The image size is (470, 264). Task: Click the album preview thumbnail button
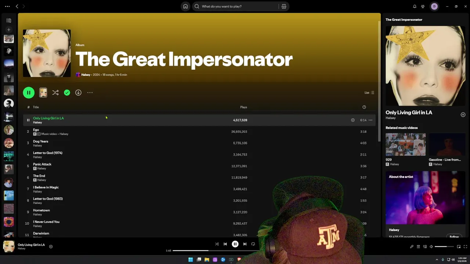(43, 93)
